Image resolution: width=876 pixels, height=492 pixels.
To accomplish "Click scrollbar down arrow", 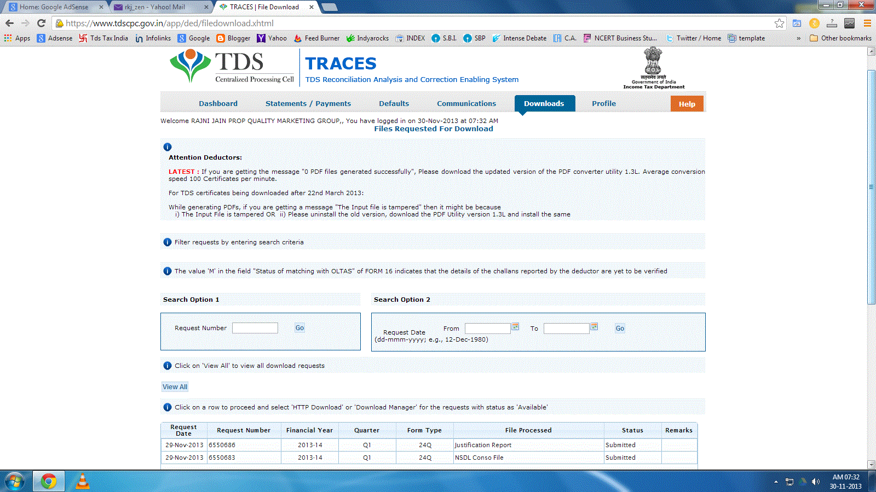I will [871, 464].
